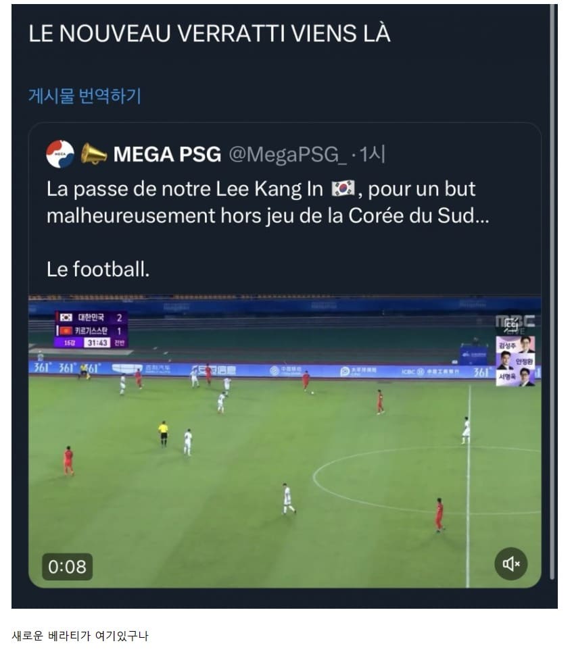This screenshot has height=654, width=572.
Task: Open the quoted tweet's 1시 timestamp
Action: click(x=373, y=154)
